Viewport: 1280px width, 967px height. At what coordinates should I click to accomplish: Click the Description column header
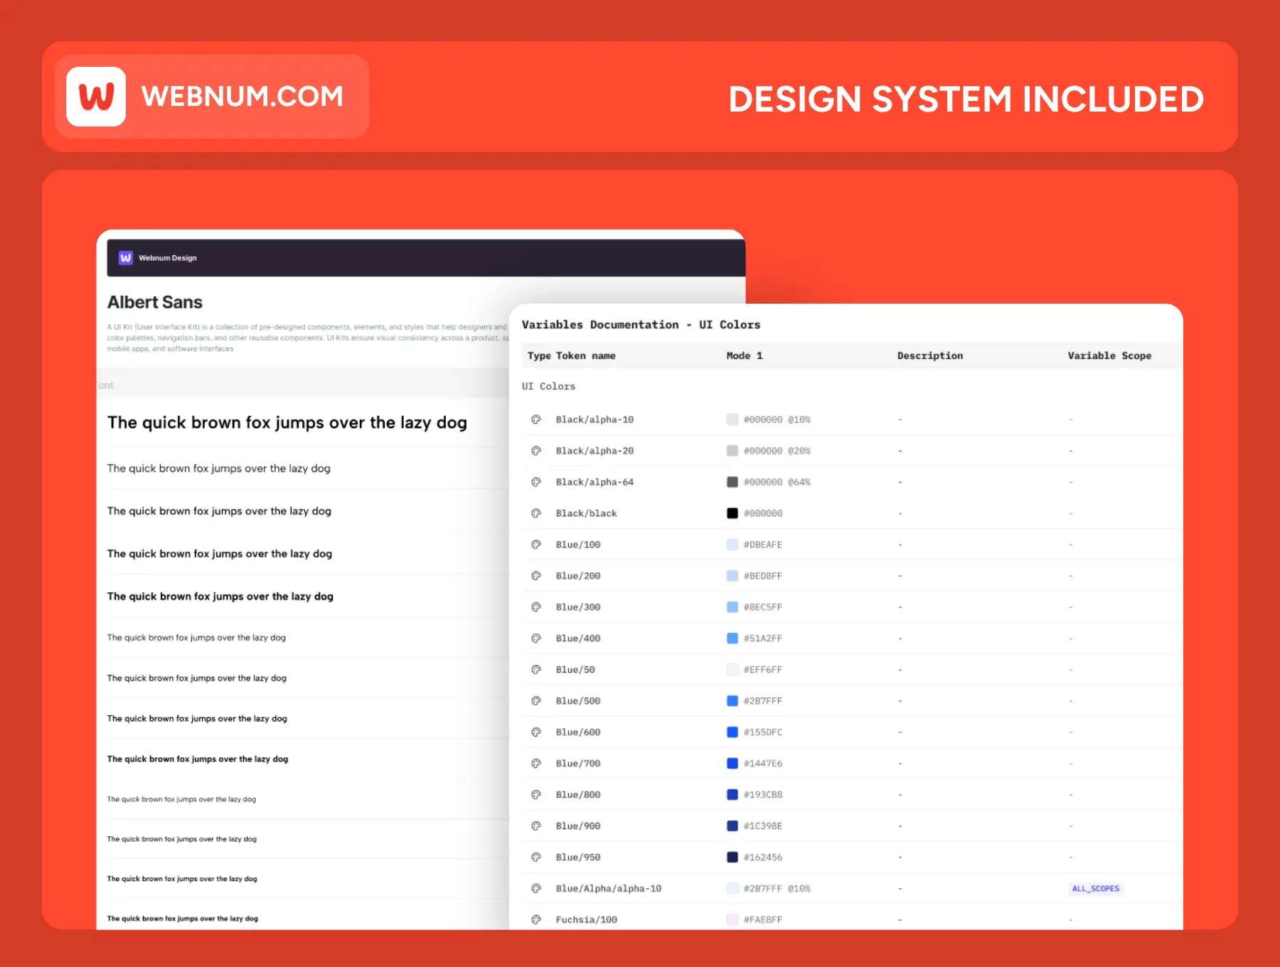pos(929,356)
